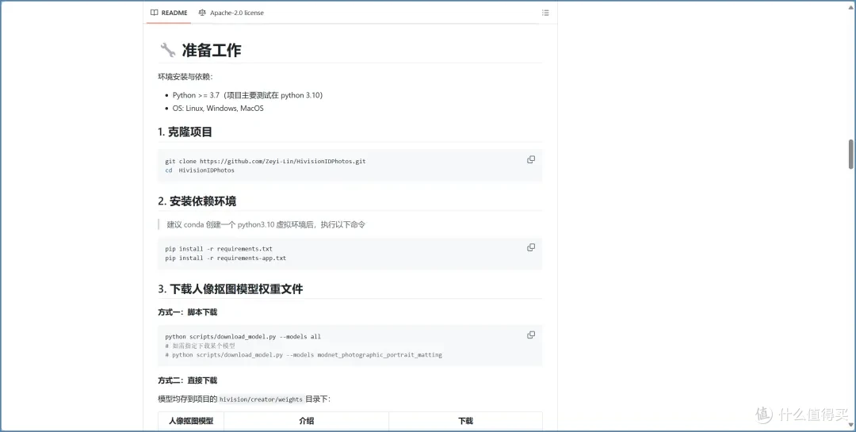Copy the pip install commands block
Image resolution: width=856 pixels, height=432 pixels.
click(530, 247)
